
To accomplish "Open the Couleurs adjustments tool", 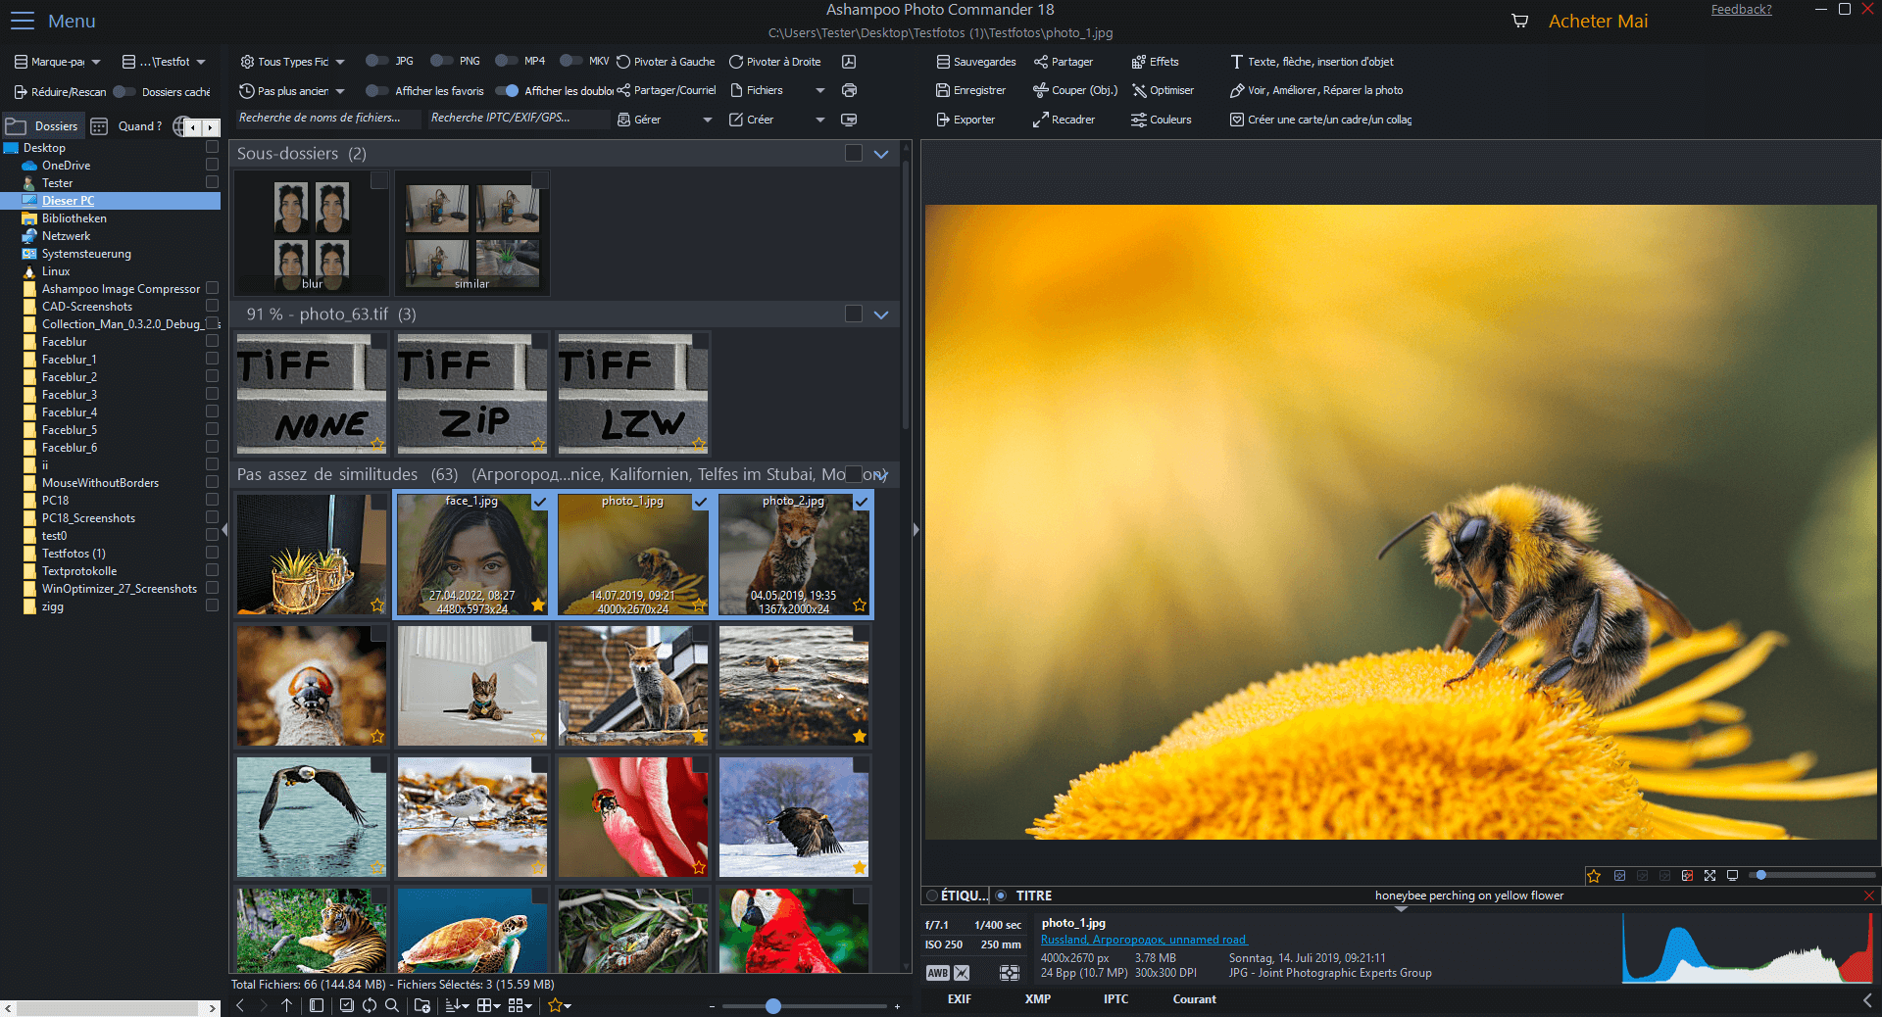I will click(1162, 120).
